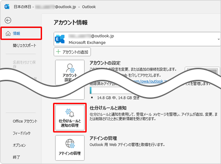Screen dimensions: 221x164
Task: Click the Microsoft Exchange label
Action: point(87,43)
